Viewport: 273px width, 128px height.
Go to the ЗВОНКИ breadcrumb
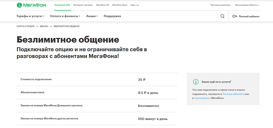point(44,26)
